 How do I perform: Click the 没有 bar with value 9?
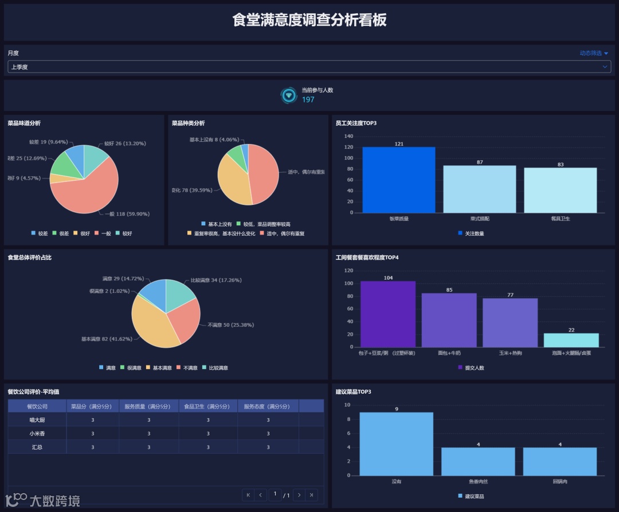(397, 444)
